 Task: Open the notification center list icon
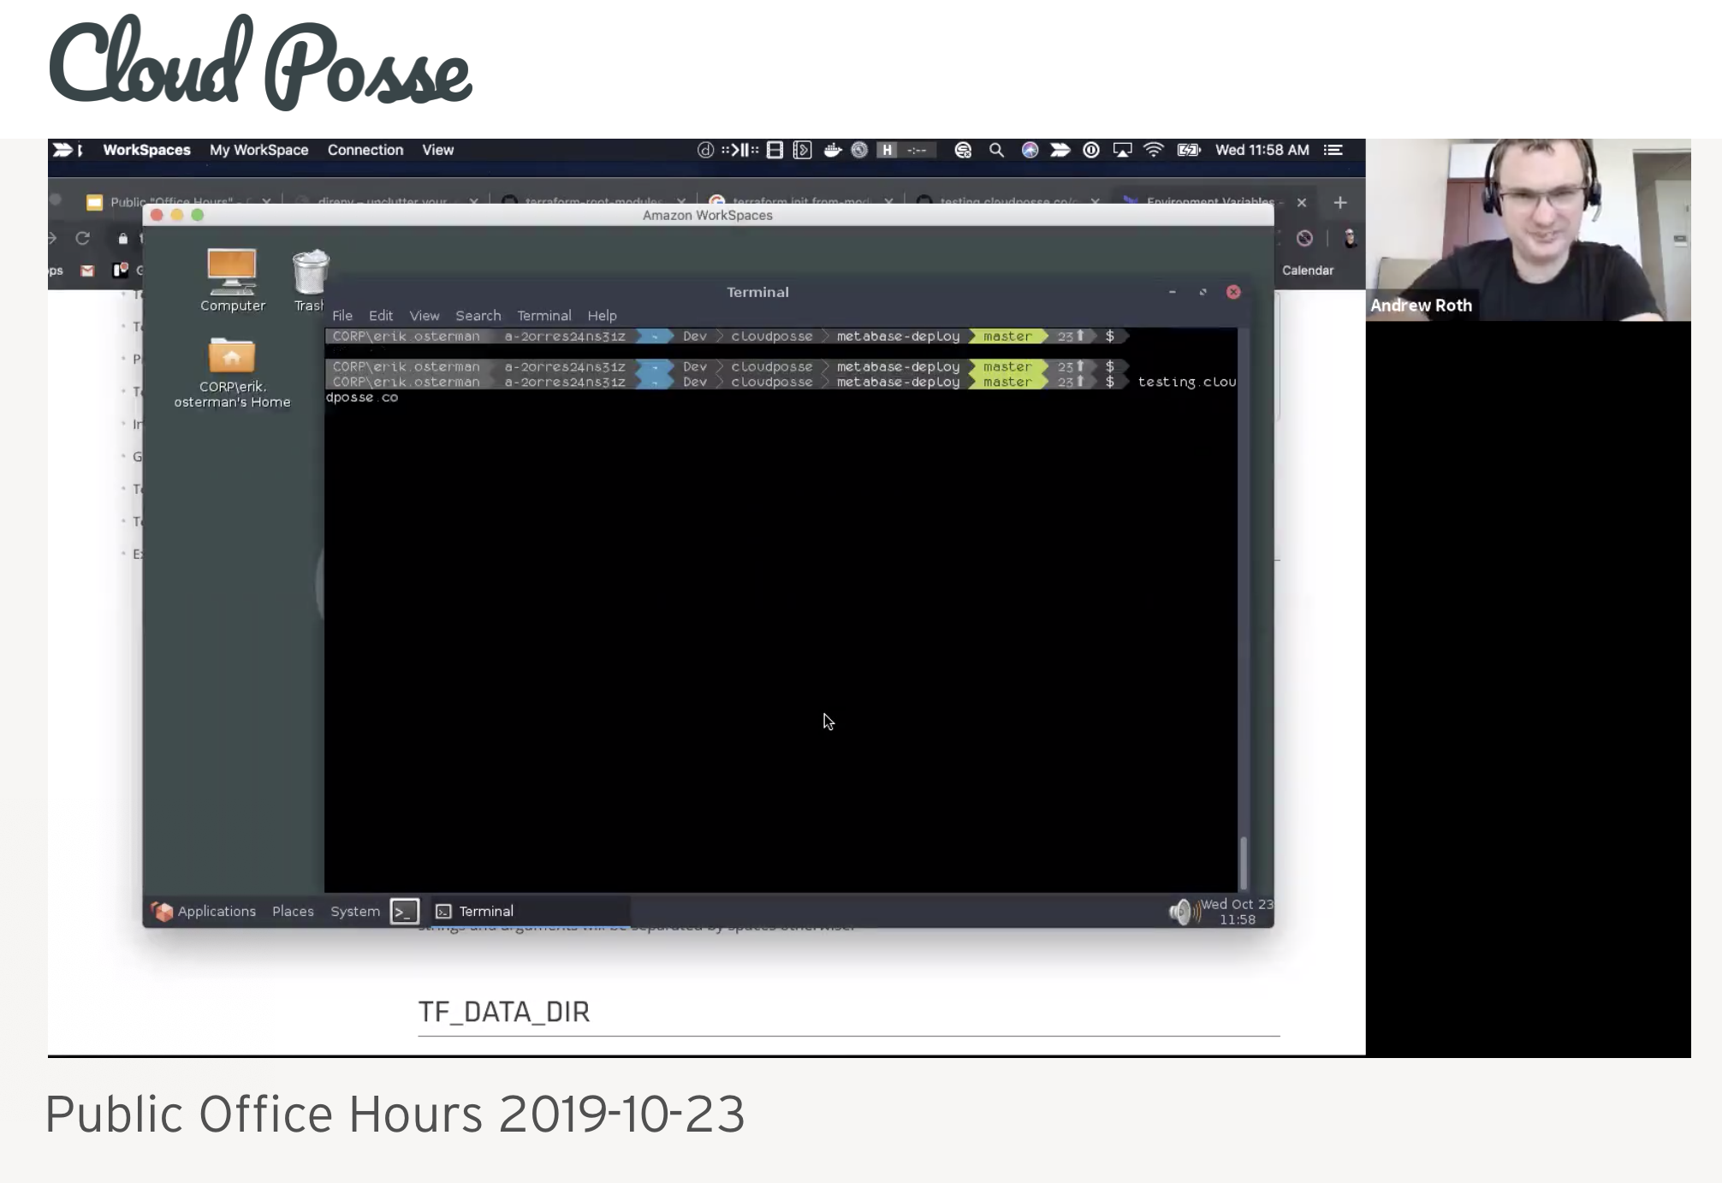[1333, 150]
